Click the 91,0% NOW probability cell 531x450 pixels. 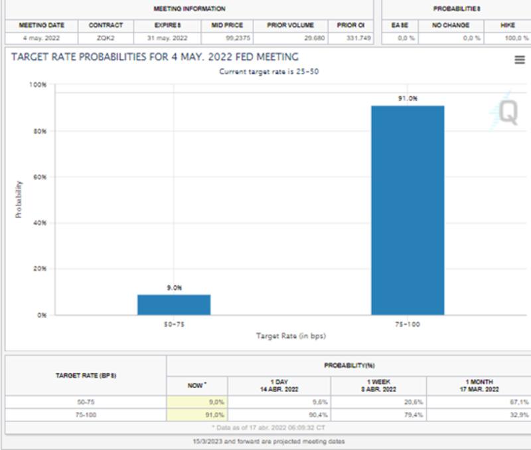pyautogui.click(x=197, y=415)
